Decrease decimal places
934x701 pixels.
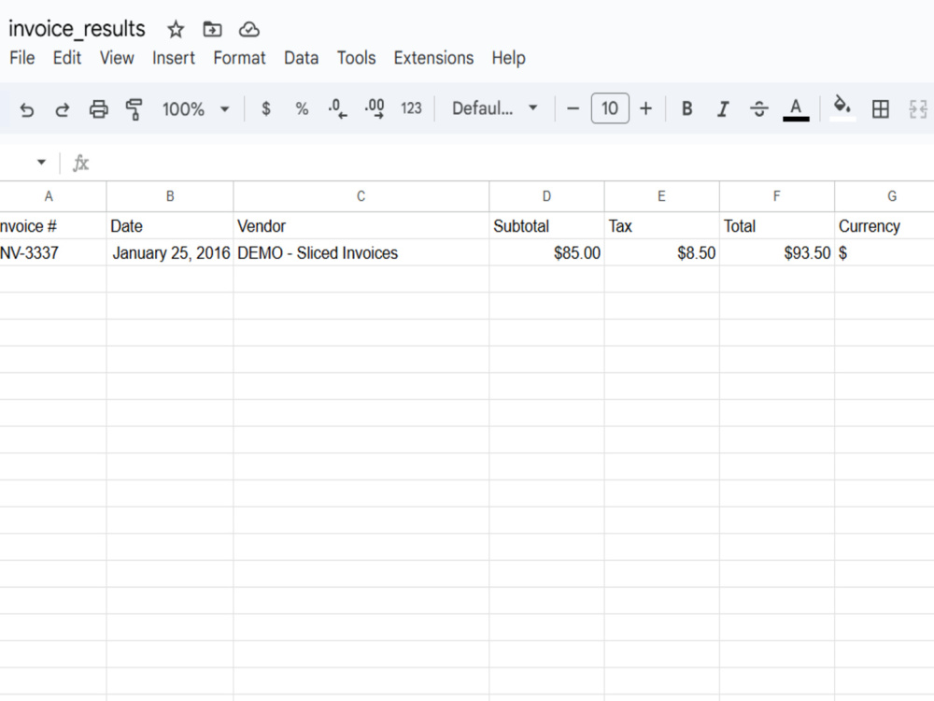(338, 108)
